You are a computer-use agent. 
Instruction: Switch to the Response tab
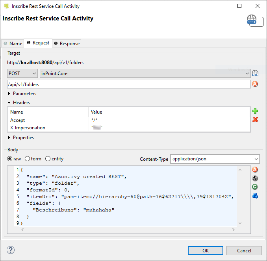[x=67, y=44]
